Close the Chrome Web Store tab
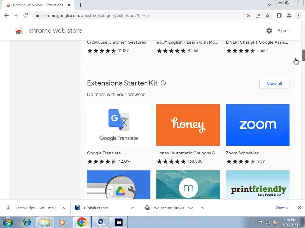305x228 pixels. tap(69, 5)
